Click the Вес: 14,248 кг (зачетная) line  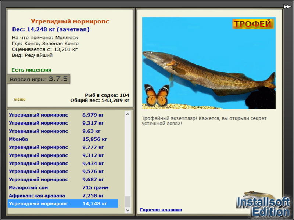click(x=51, y=29)
